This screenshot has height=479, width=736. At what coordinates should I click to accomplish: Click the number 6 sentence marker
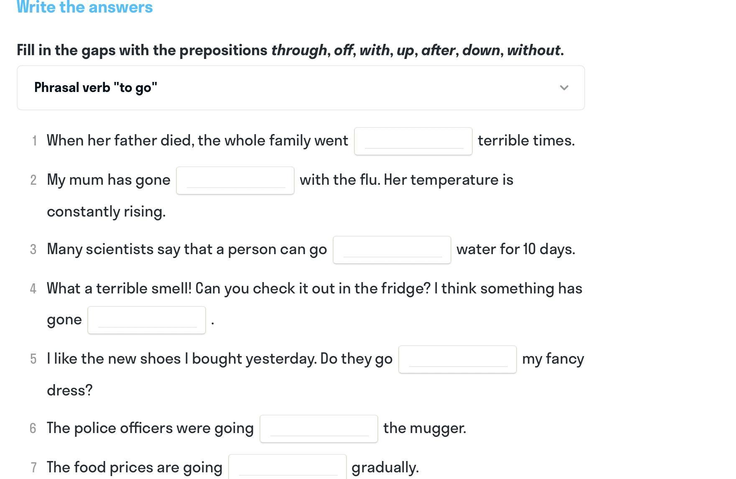33,428
